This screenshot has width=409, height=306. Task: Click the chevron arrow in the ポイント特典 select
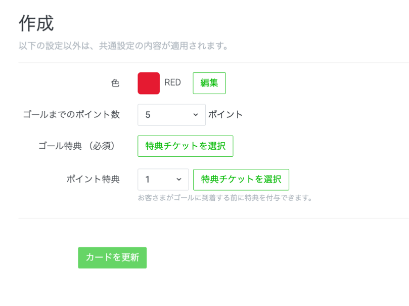tap(179, 180)
